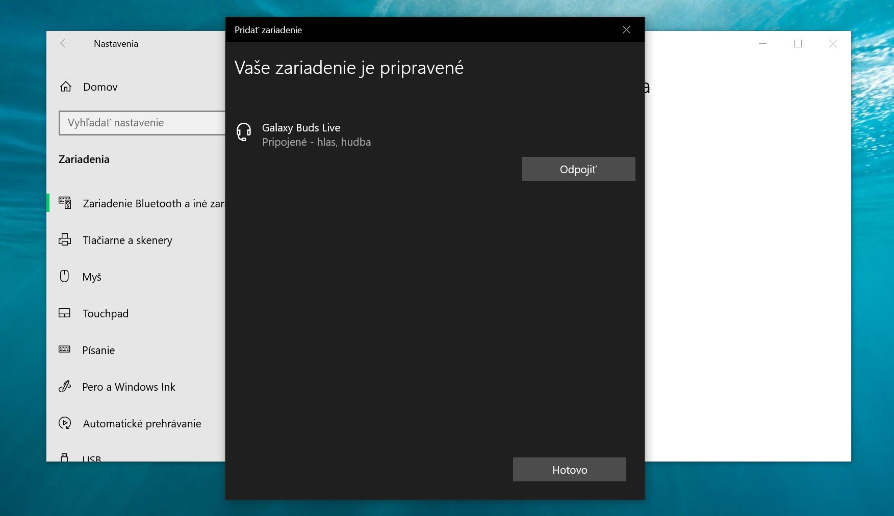Image resolution: width=894 pixels, height=516 pixels.
Task: Click the mouse icon in the sidebar
Action: coord(64,276)
